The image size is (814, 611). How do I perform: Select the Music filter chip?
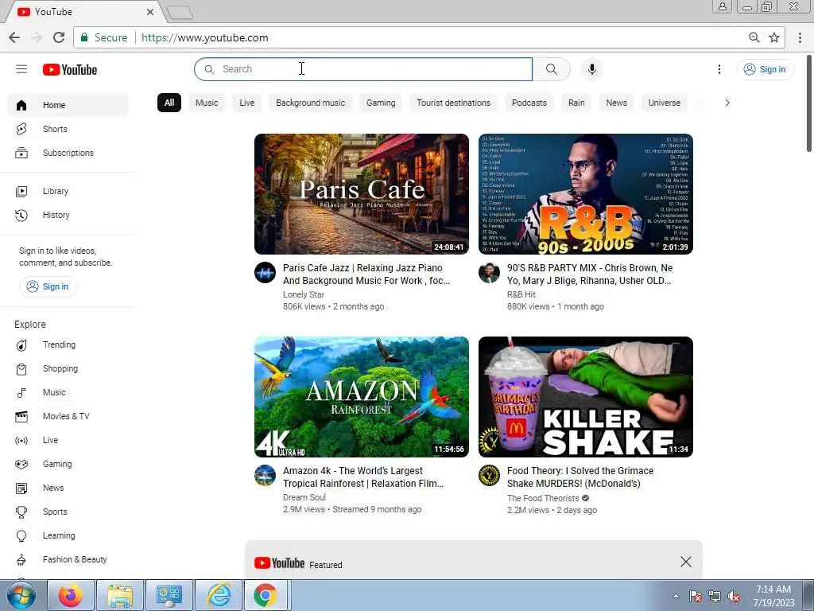point(207,103)
